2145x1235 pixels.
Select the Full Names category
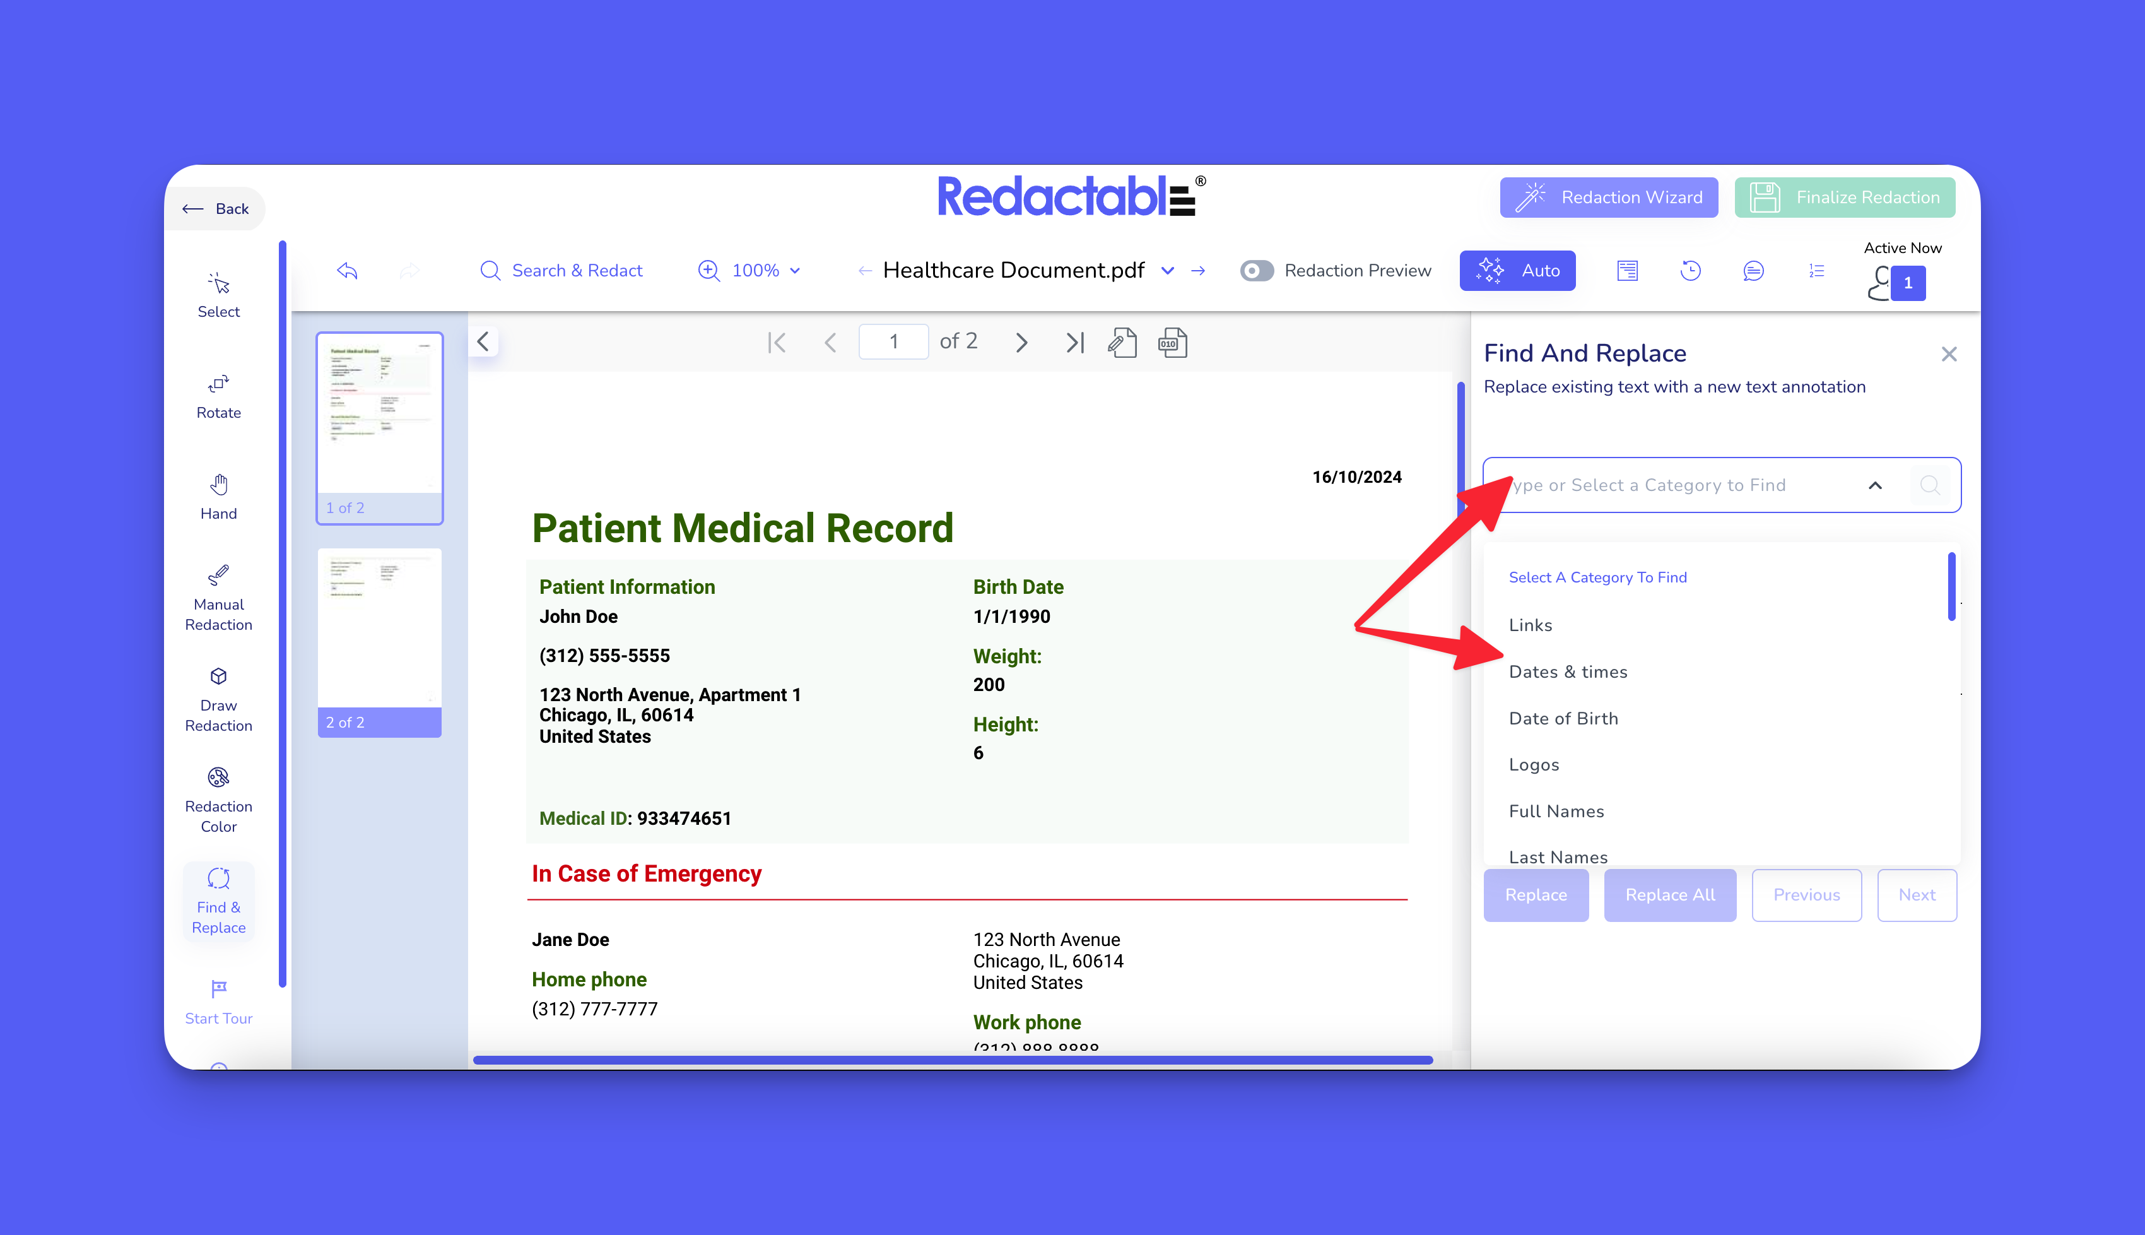coord(1556,811)
